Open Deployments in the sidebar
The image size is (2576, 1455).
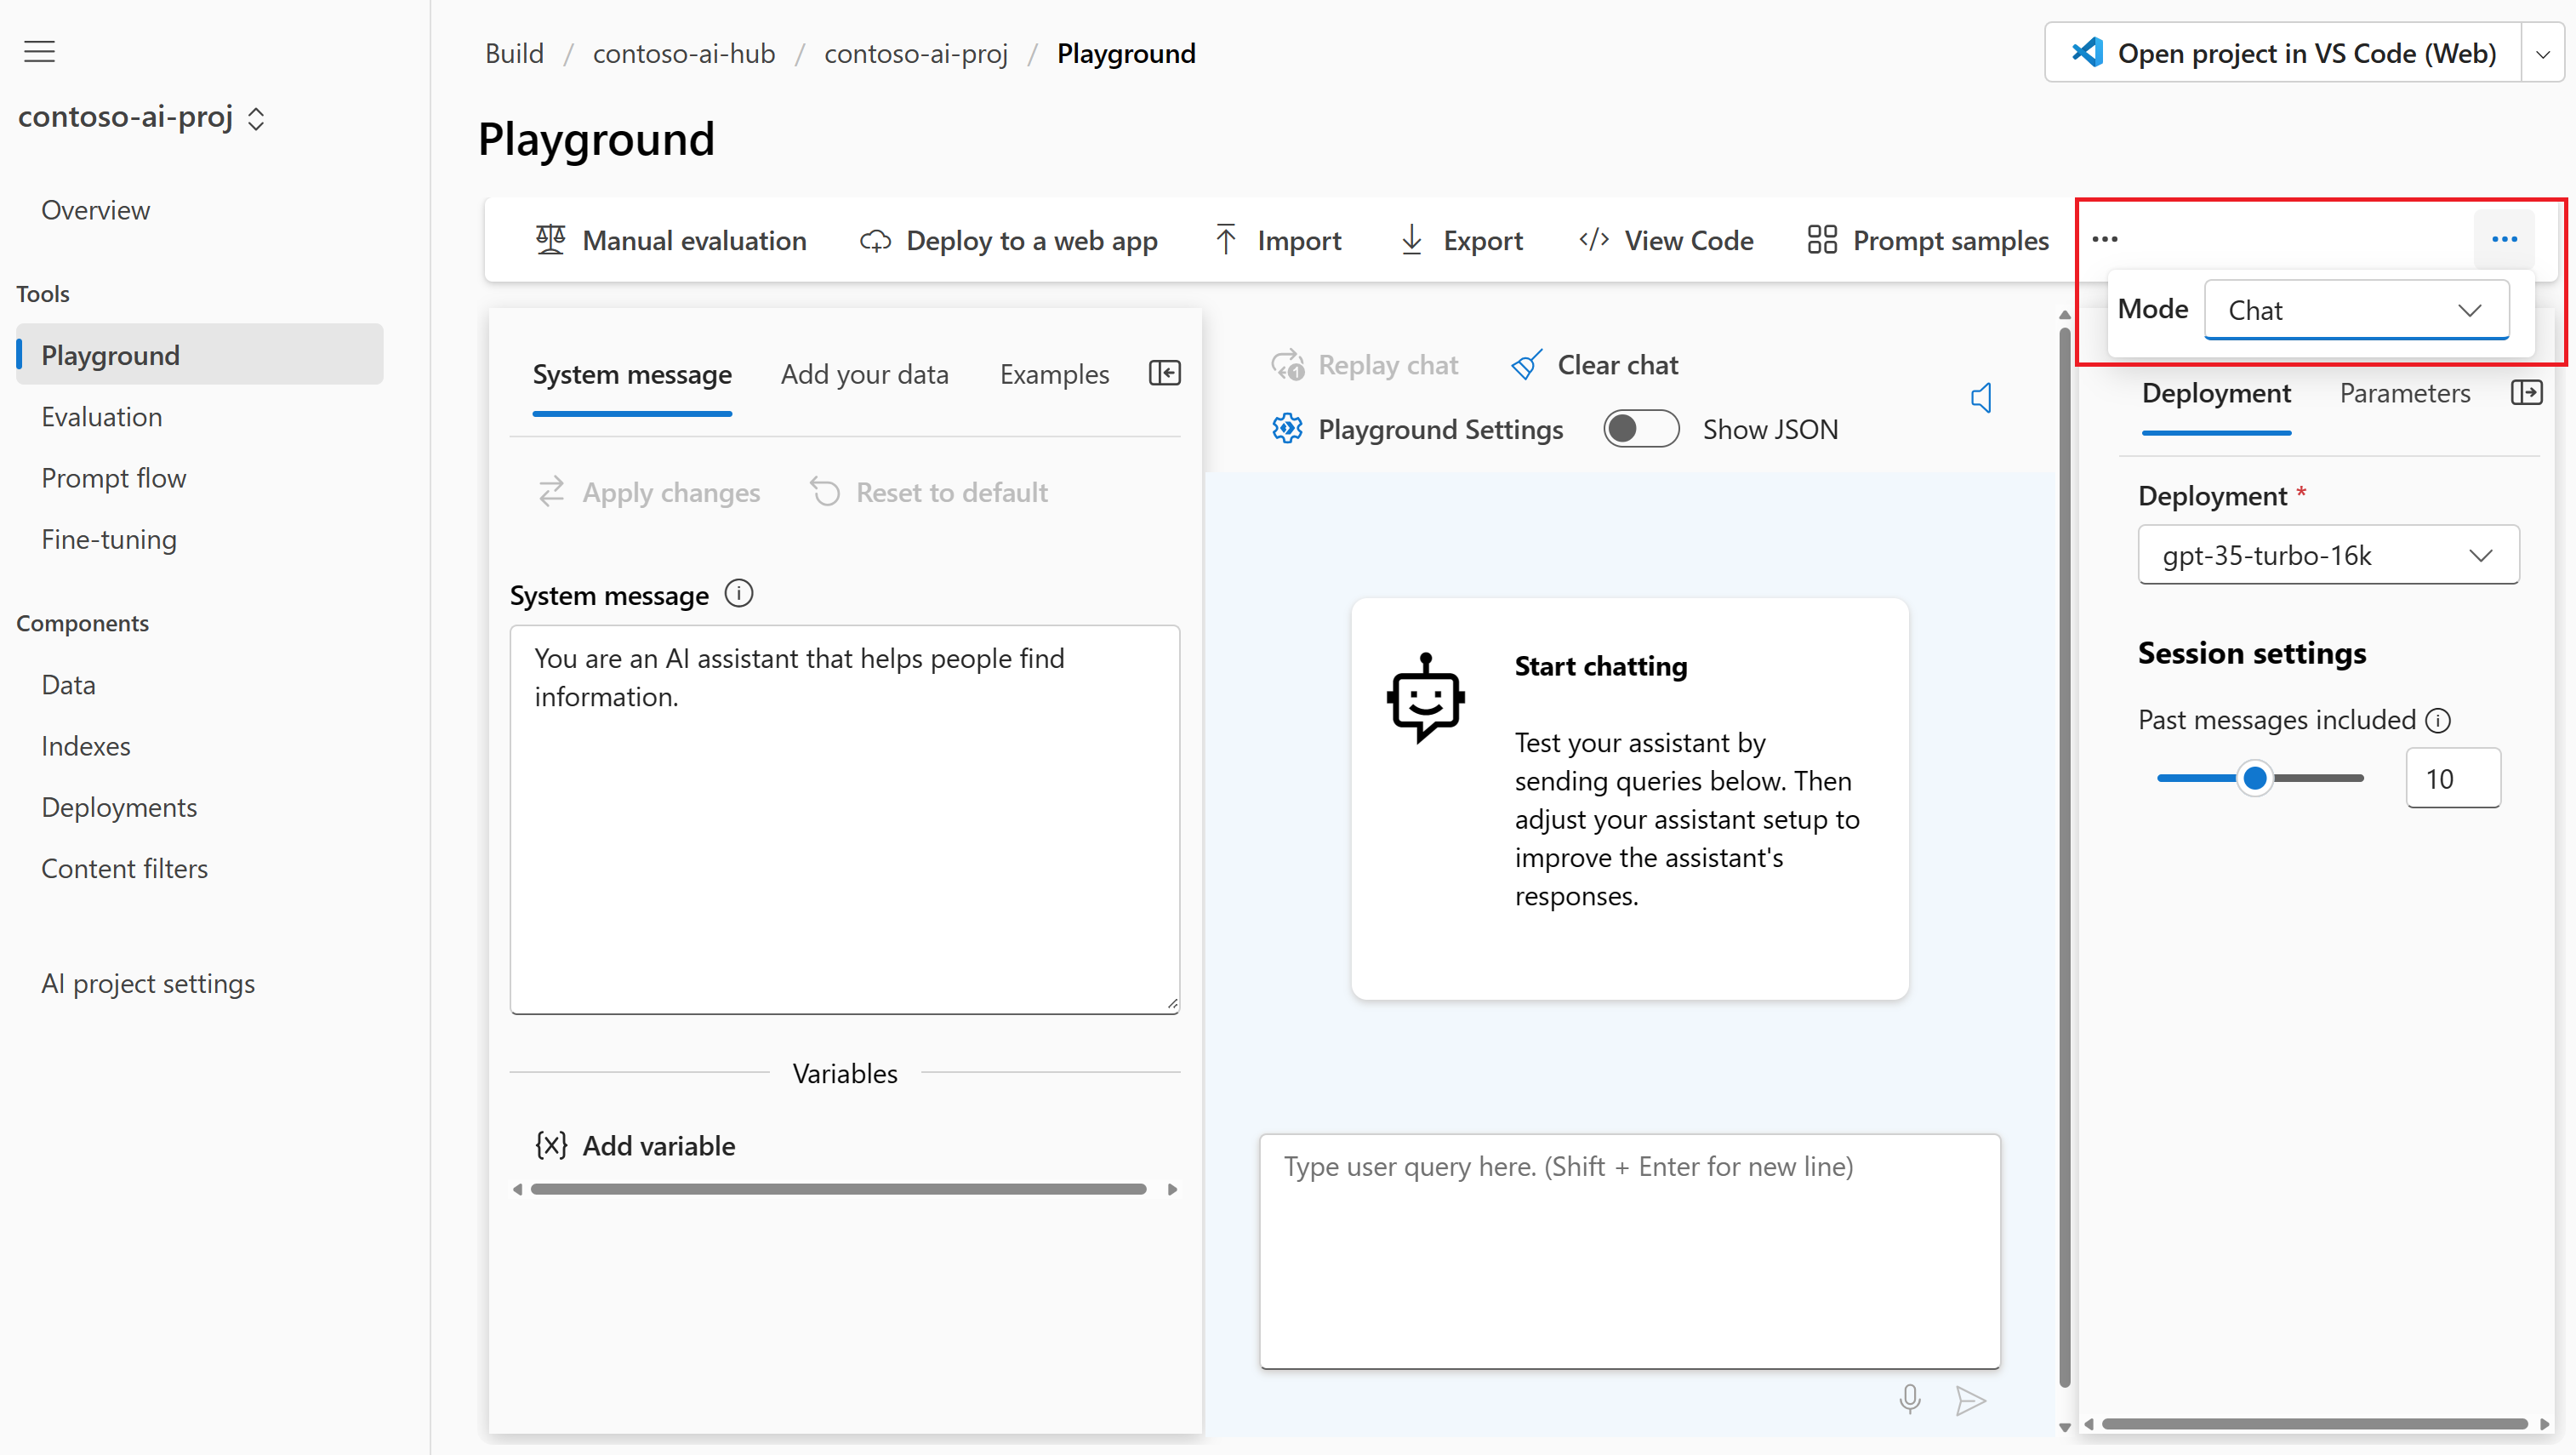(x=119, y=807)
